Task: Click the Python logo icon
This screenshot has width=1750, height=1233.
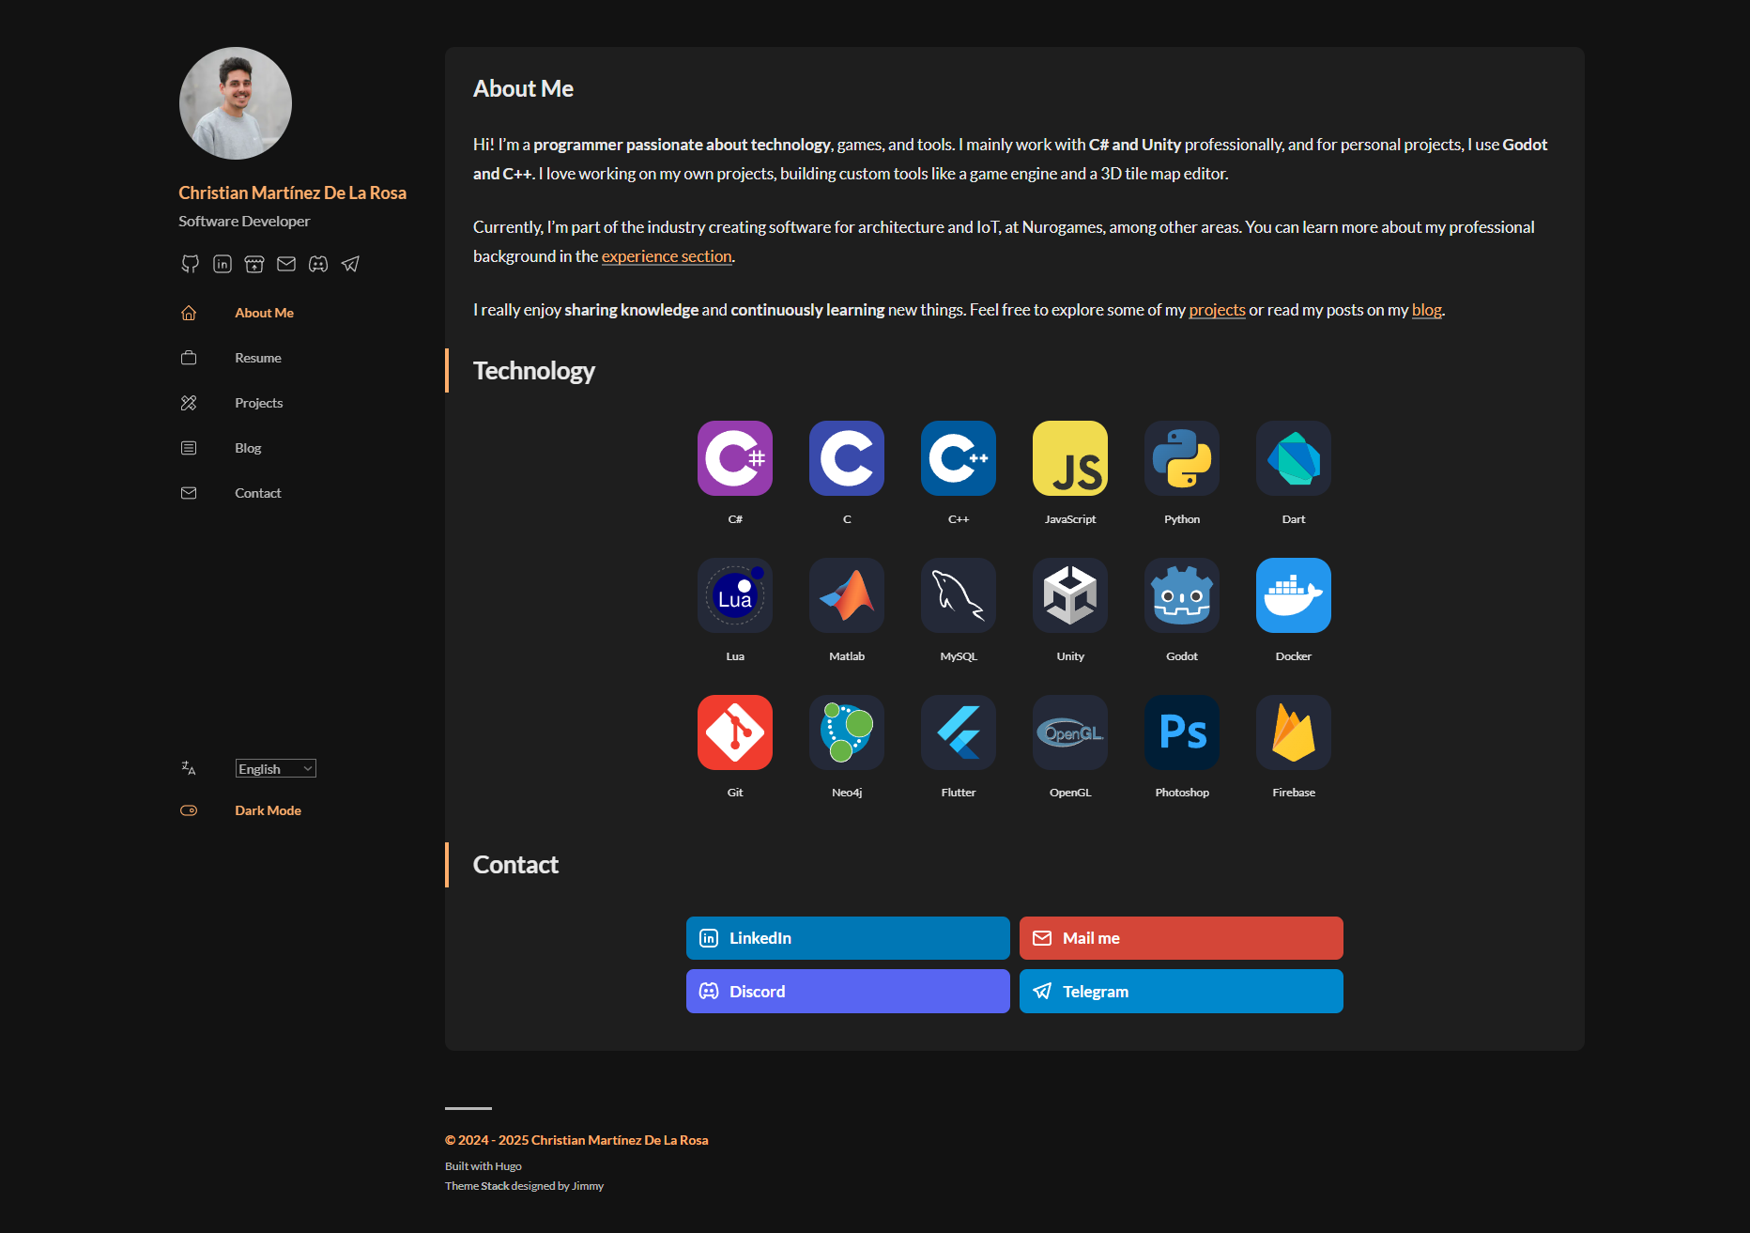Action: point(1182,458)
